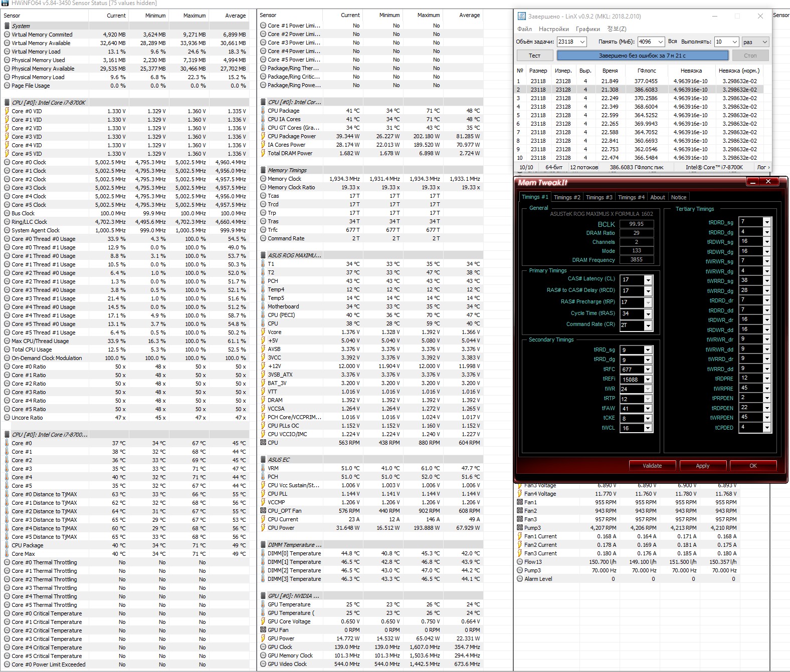Click the icon next to Virtual Memory Commited
This screenshot has width=790, height=672.
[7, 35]
